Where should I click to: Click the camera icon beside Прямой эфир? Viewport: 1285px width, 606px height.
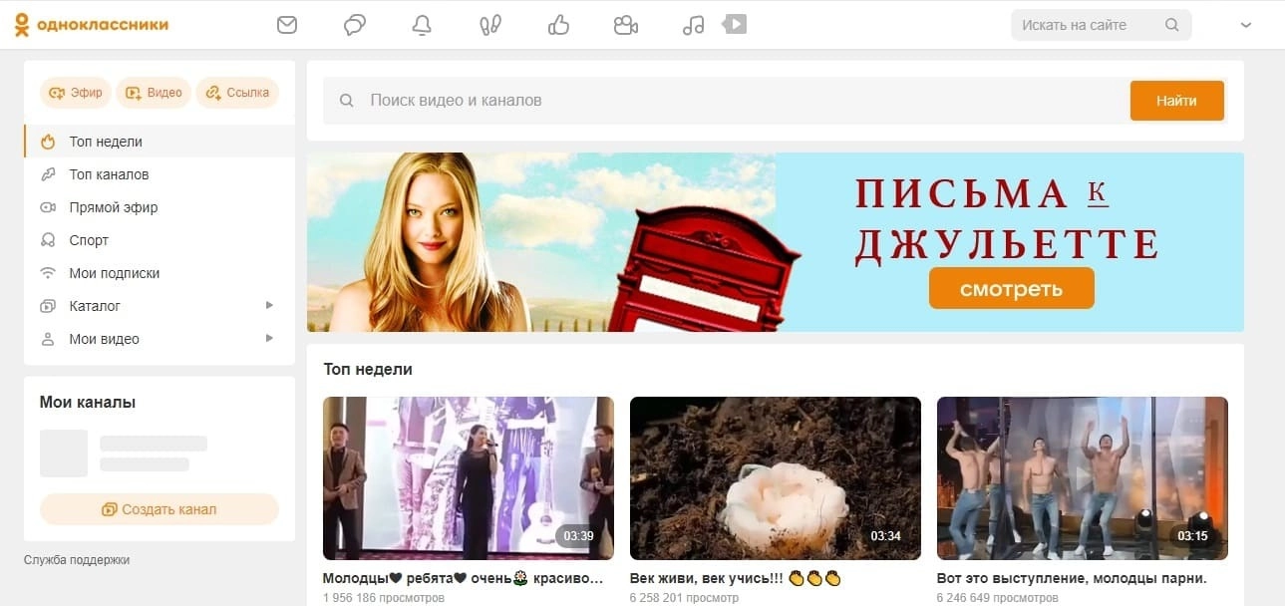pos(47,207)
